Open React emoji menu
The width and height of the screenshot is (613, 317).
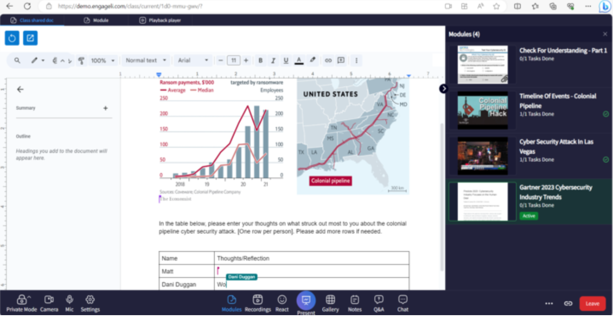[282, 303]
